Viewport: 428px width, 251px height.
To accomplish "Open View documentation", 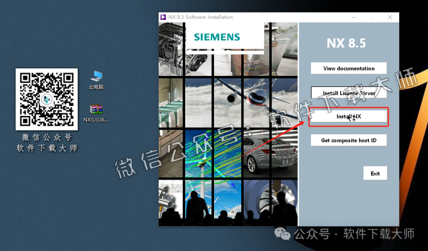I will pyautogui.click(x=349, y=68).
